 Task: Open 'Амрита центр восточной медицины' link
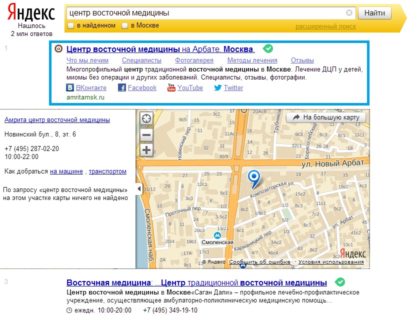pyautogui.click(x=57, y=119)
